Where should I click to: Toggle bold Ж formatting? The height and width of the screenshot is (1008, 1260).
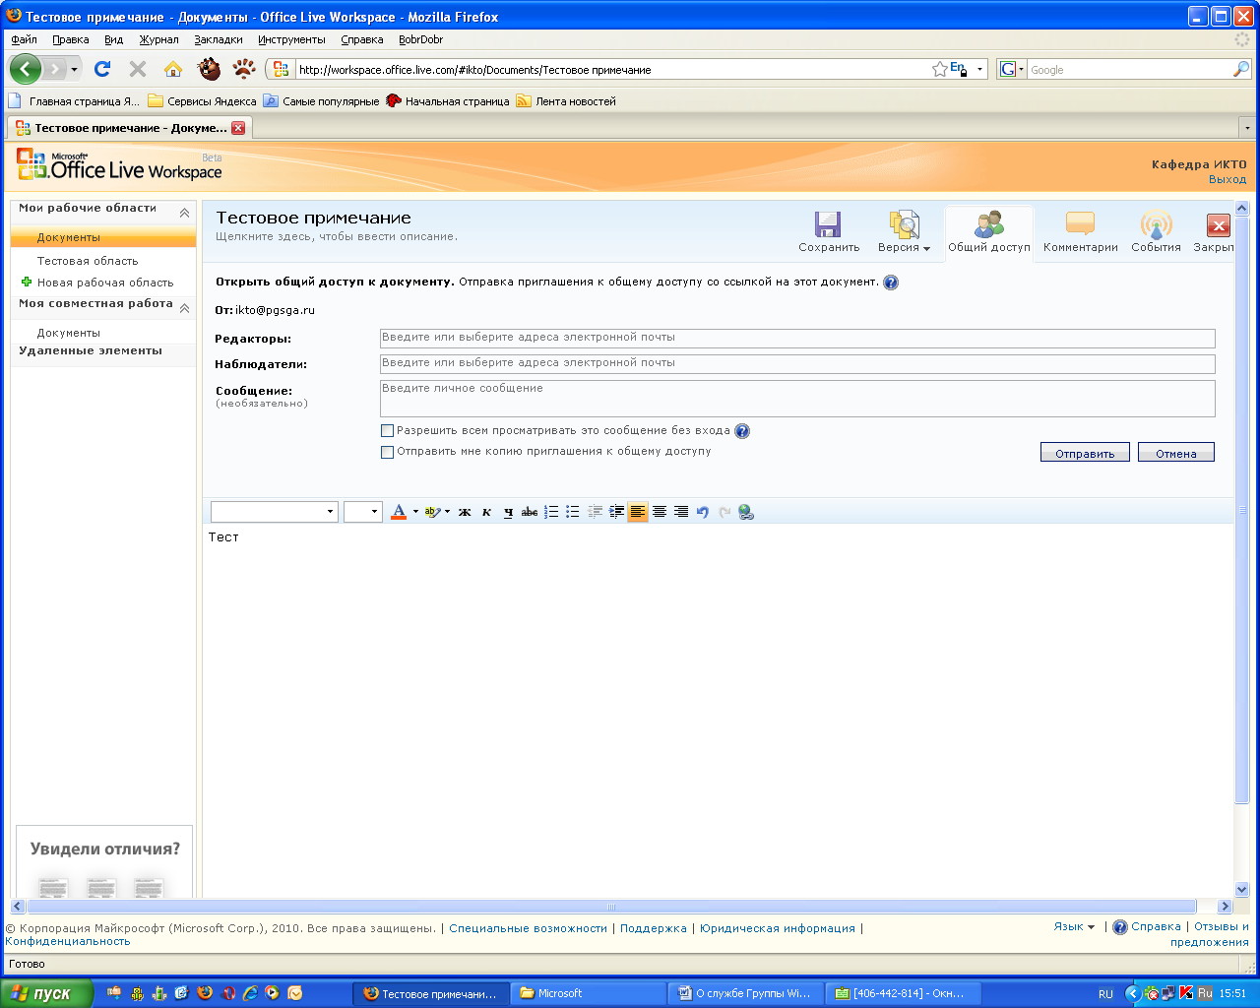(465, 512)
